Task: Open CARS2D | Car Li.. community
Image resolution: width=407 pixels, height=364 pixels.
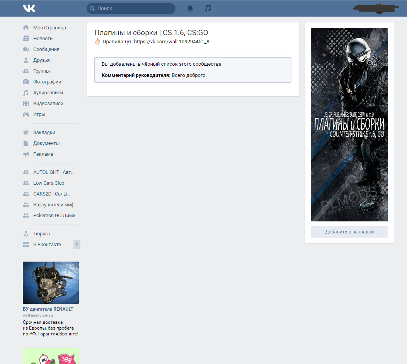Action: point(51,194)
